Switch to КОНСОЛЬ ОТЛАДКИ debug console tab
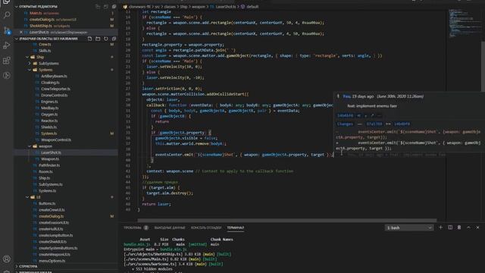This screenshot has width=485, height=273. click(206, 227)
